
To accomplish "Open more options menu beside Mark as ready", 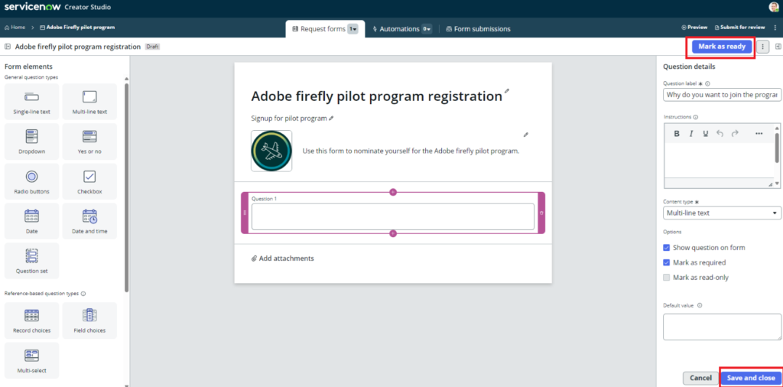I will (x=764, y=47).
